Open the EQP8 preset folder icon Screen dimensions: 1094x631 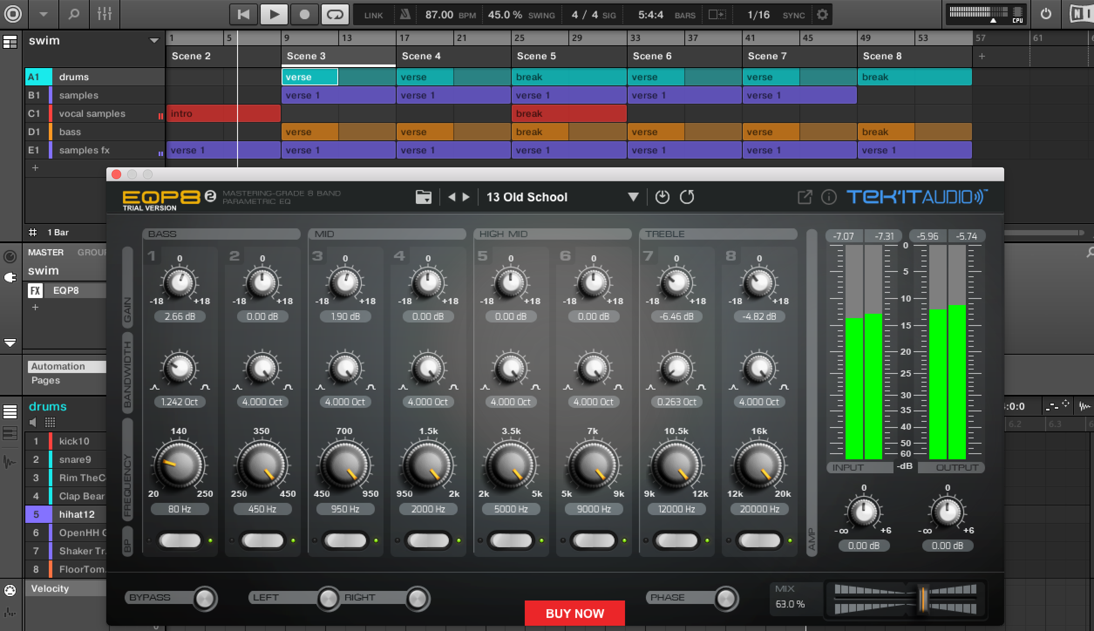click(x=423, y=197)
